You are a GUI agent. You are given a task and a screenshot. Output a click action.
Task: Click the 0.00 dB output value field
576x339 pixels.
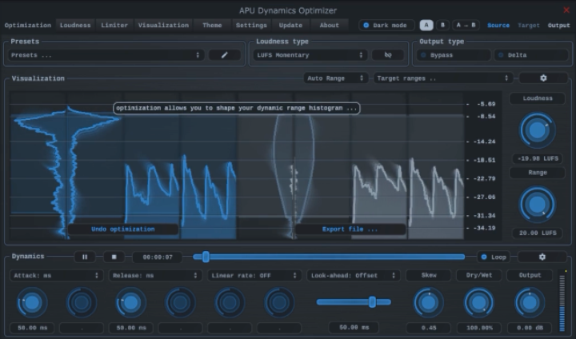[x=530, y=328]
